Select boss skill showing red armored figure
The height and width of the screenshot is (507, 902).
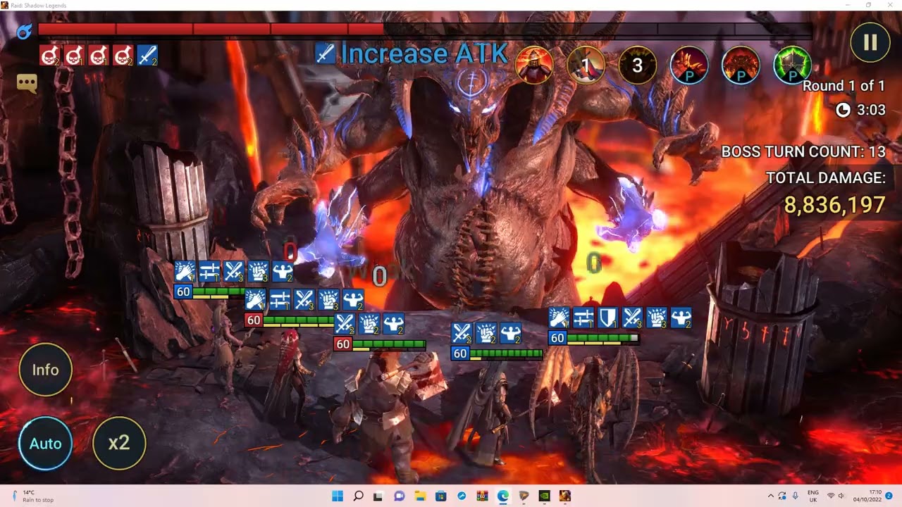(534, 65)
